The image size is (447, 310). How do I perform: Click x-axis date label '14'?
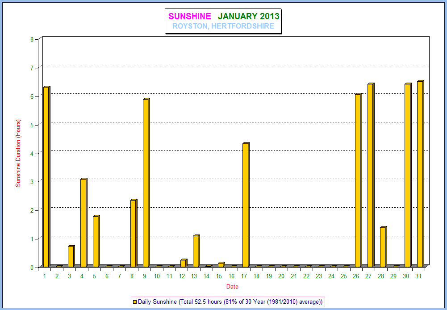[207, 276]
